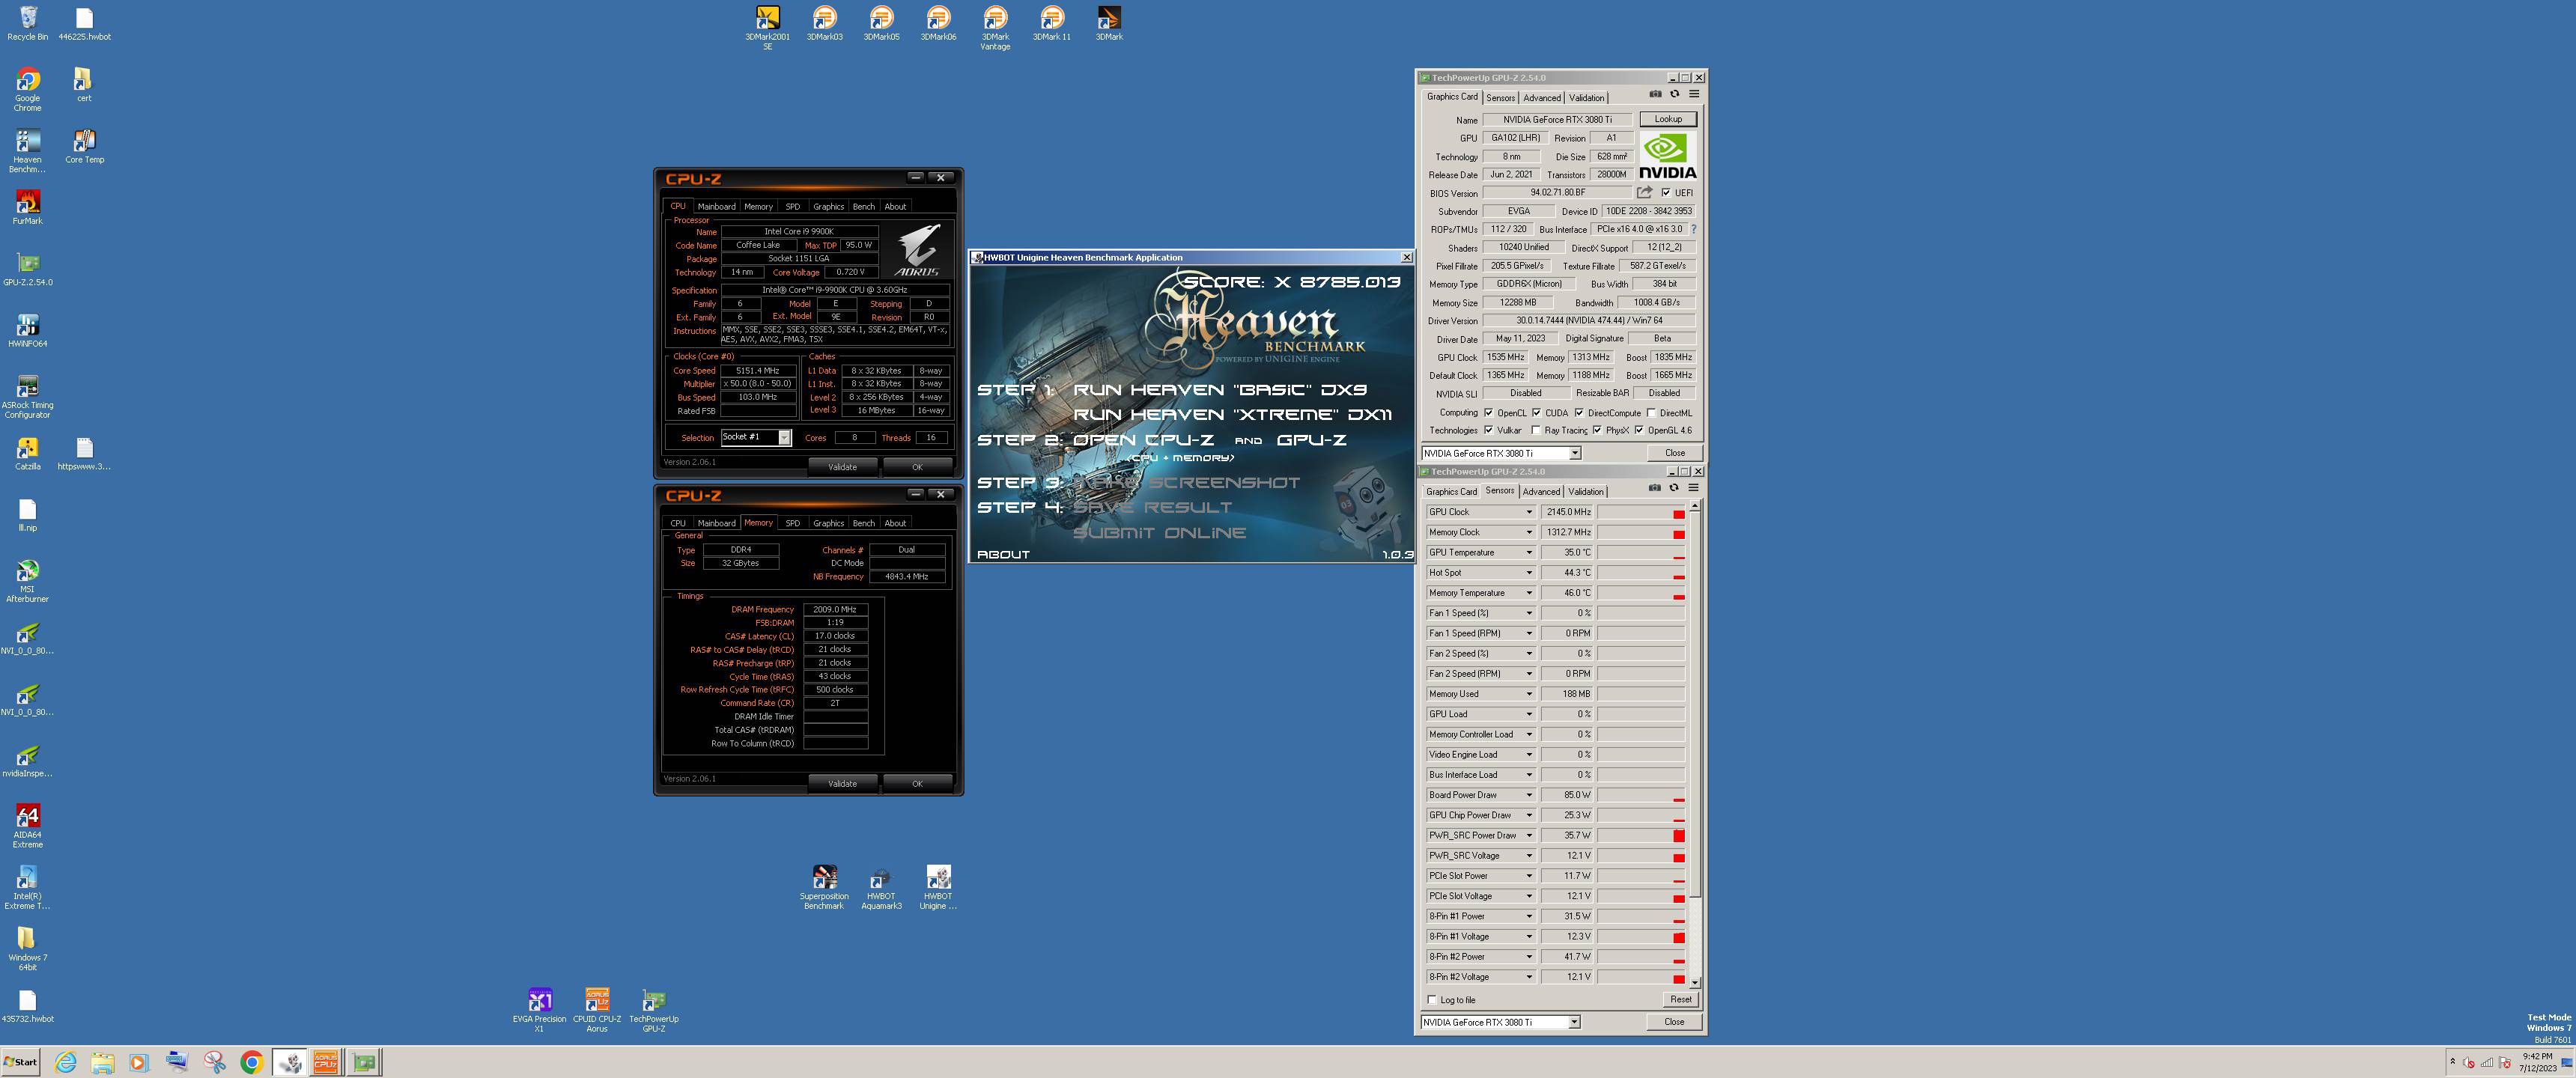This screenshot has width=2576, height=1078.
Task: Open the hamburger menu in GPU-Z Sensors window
Action: coord(1693,488)
